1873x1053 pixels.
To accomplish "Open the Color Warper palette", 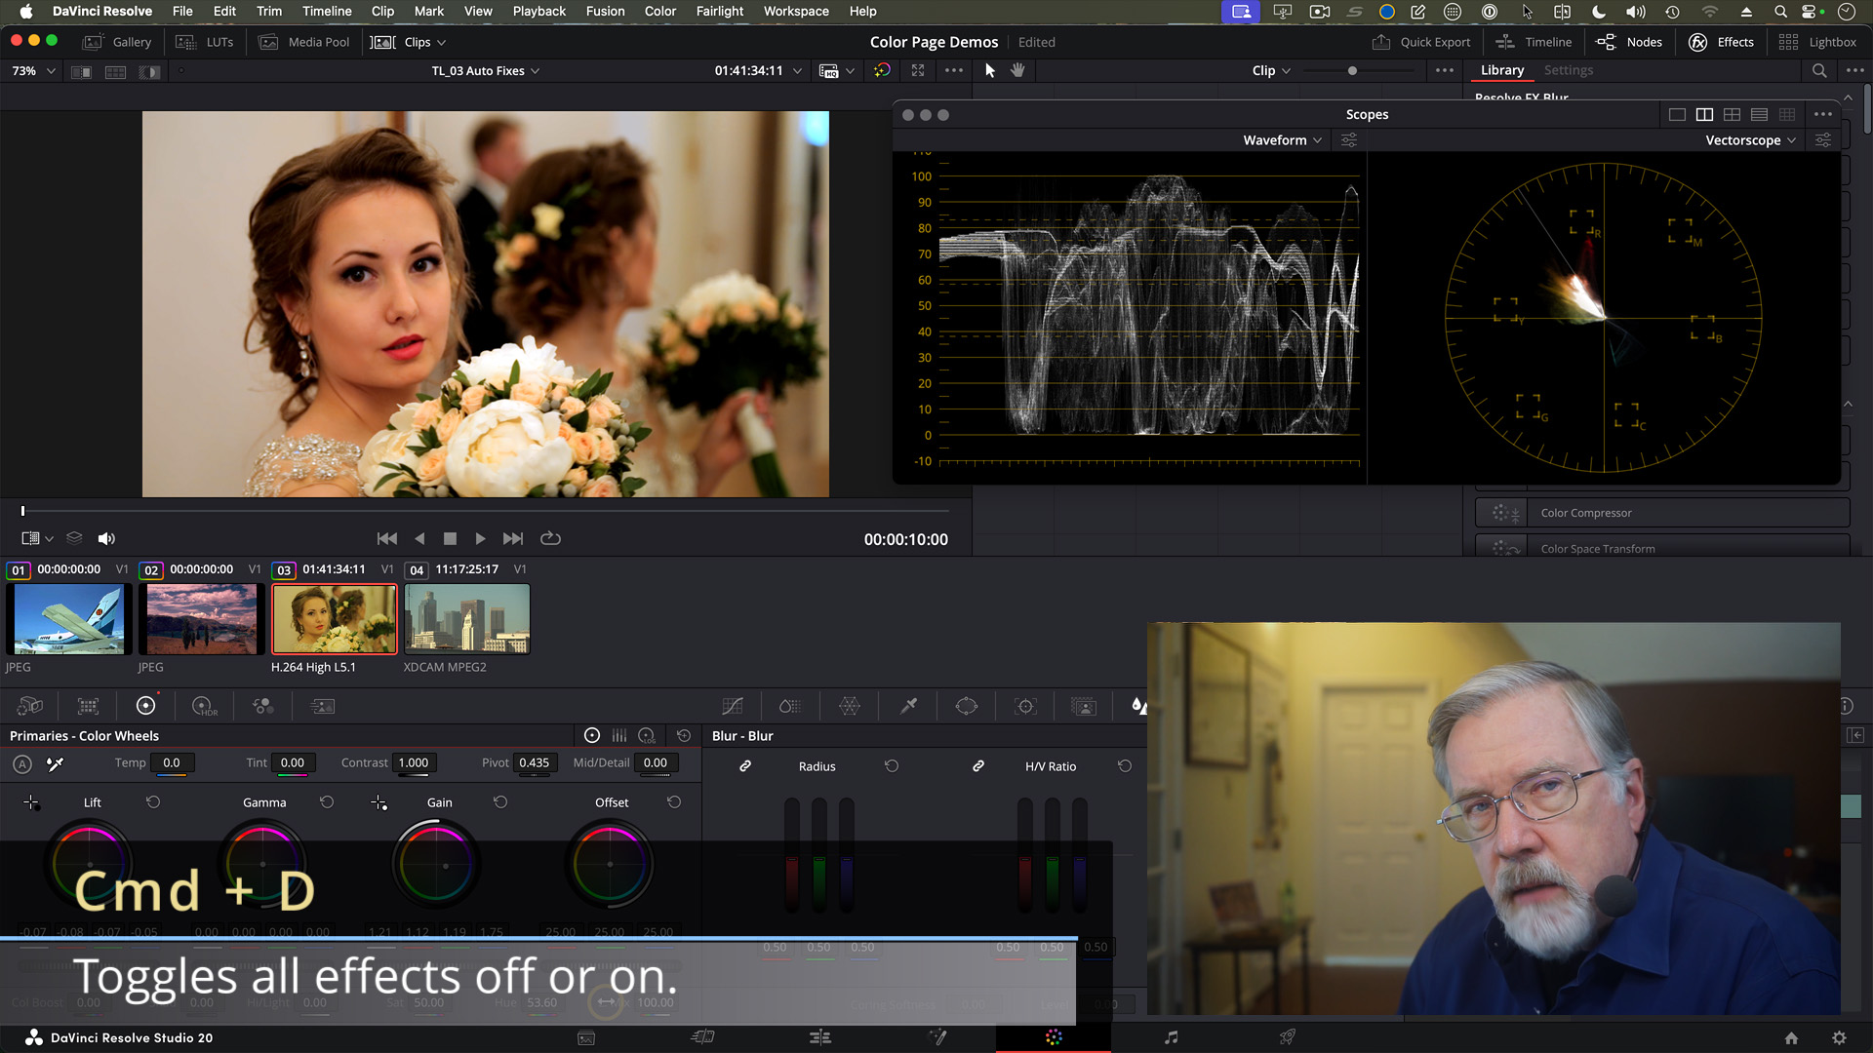I will [x=850, y=706].
